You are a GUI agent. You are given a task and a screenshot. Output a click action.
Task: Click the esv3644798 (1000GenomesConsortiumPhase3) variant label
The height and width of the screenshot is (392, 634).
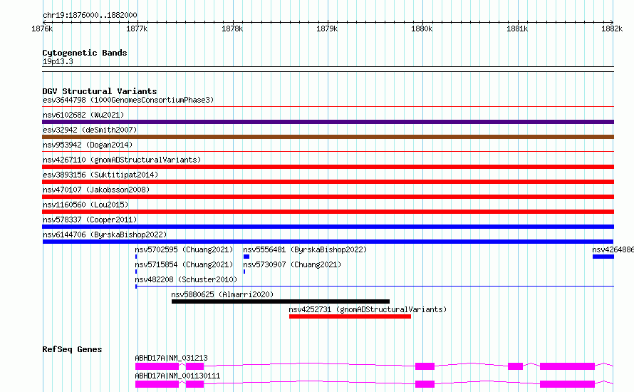pos(128,100)
